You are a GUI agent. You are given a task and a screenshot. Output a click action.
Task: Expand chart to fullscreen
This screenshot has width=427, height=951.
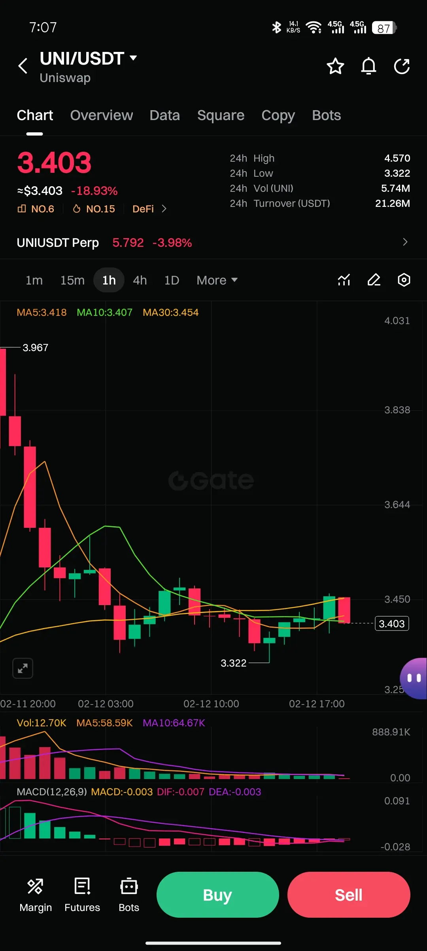(23, 668)
